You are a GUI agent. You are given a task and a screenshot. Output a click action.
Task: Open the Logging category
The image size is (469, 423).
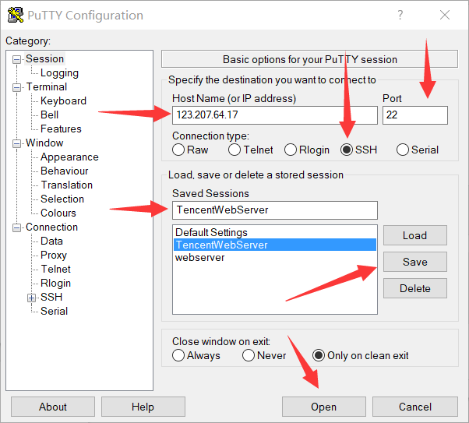click(x=59, y=72)
